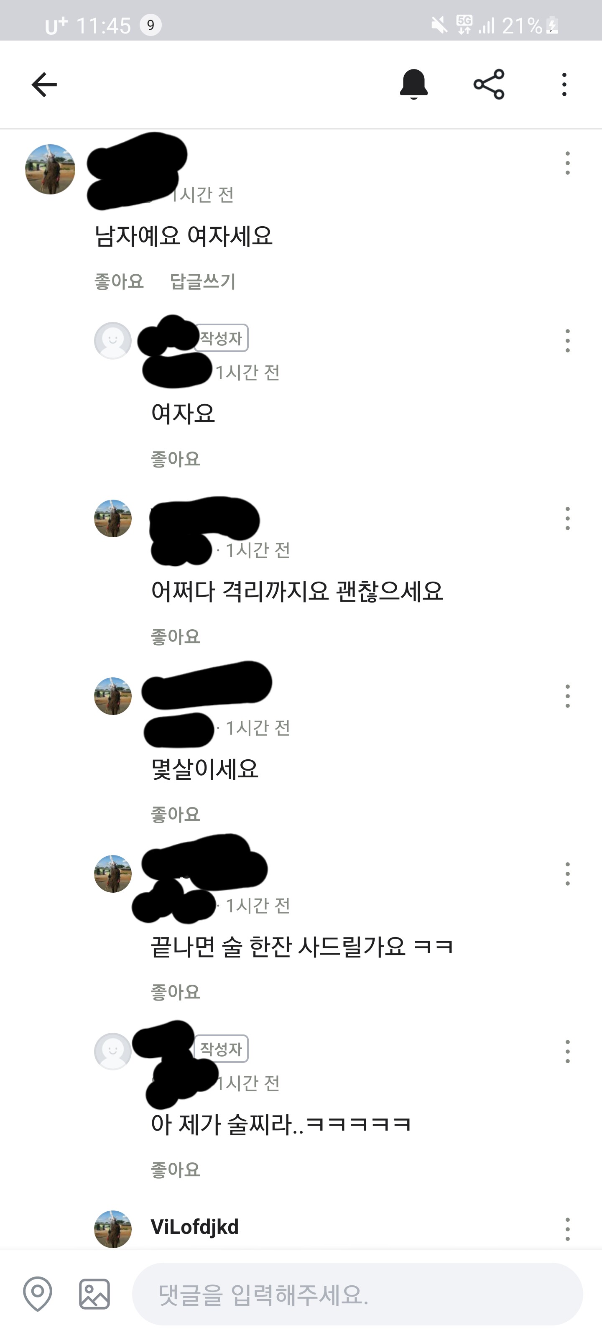Open options for comment 남자예요 여자세요
Image resolution: width=602 pixels, height=1338 pixels.
coord(567,163)
